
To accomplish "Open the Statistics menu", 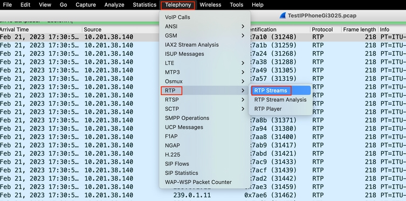I will (x=144, y=5).
